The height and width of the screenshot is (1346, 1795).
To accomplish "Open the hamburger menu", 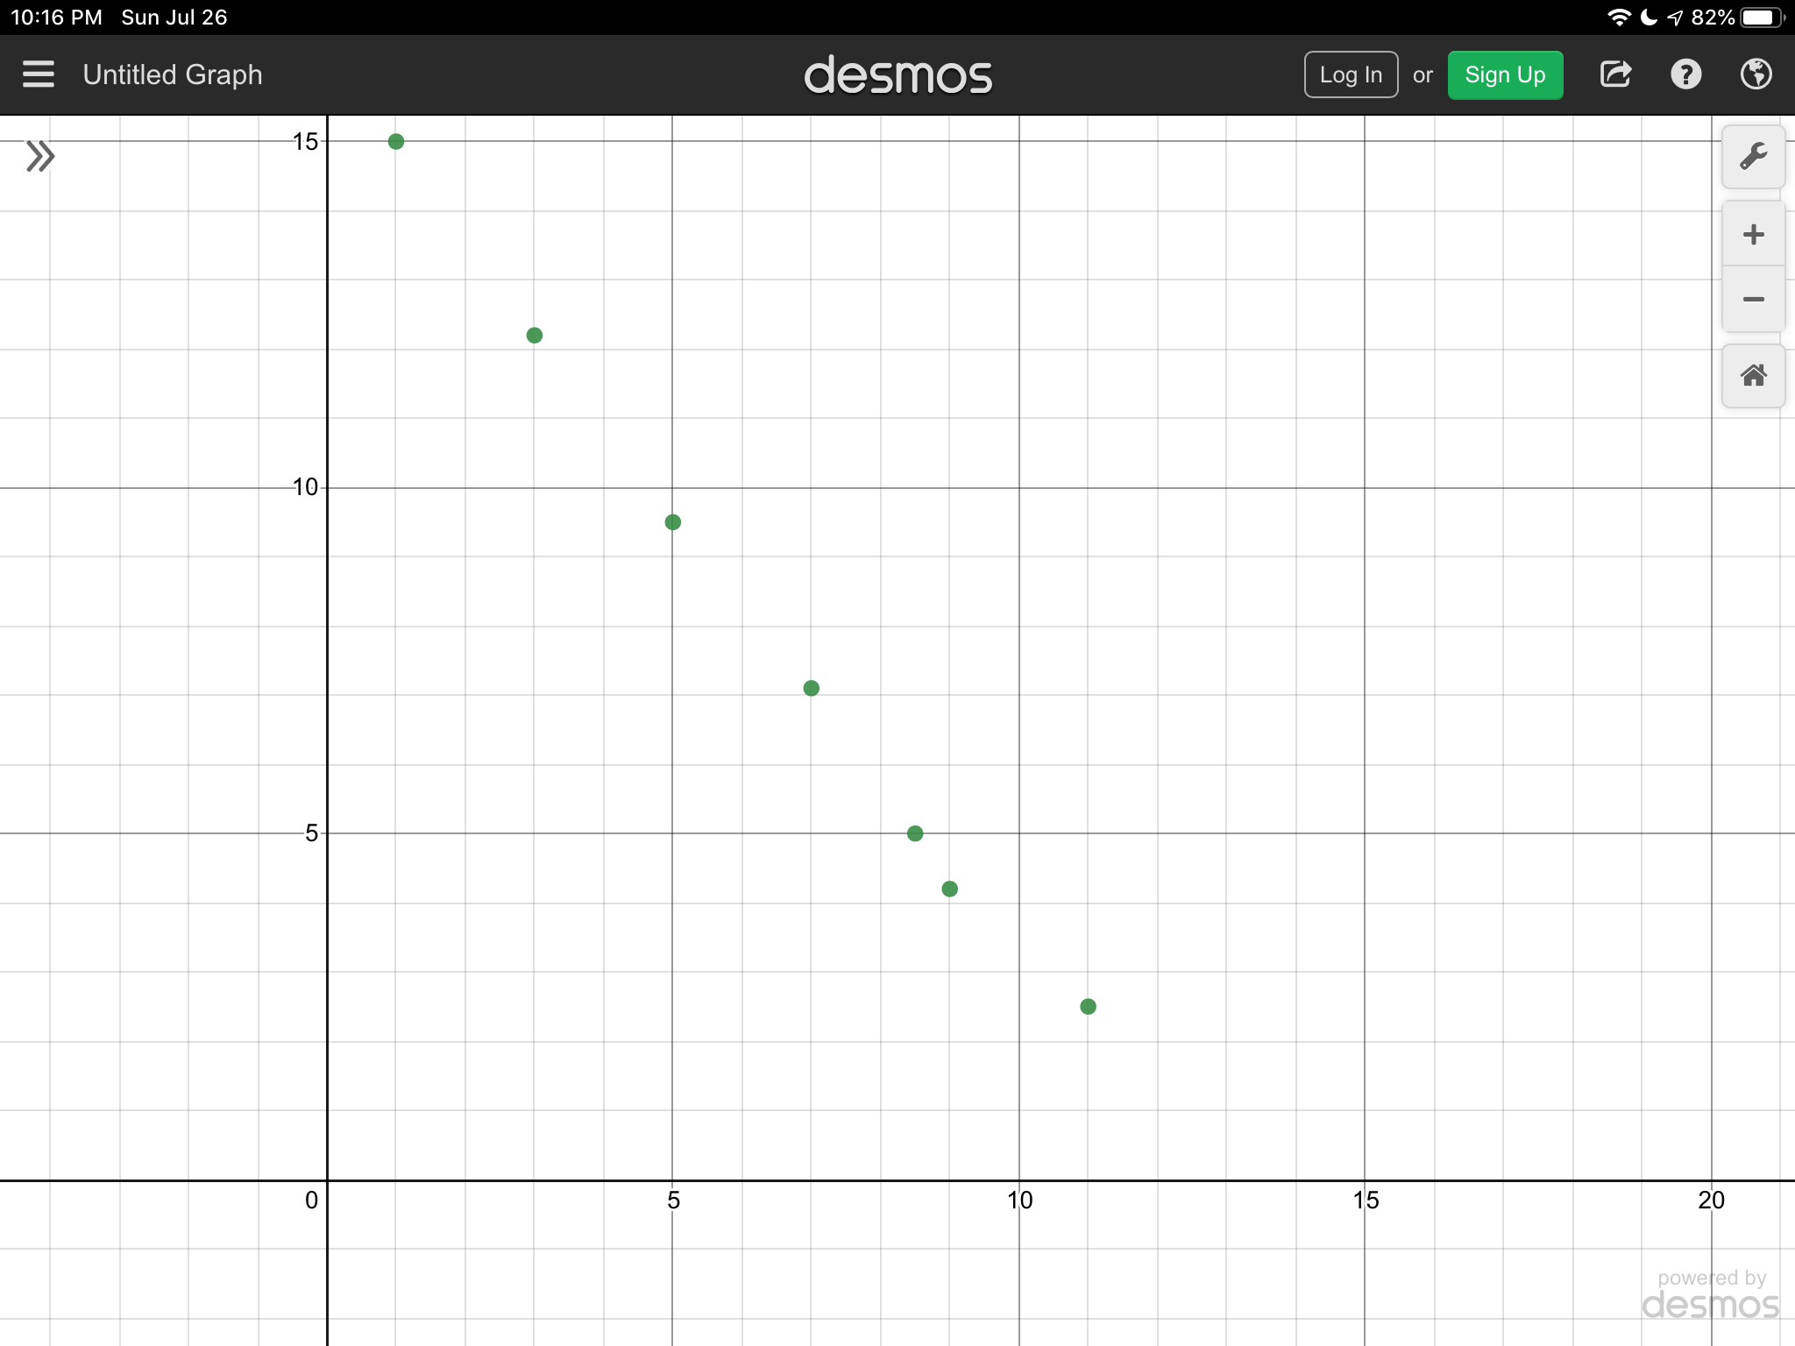I will tap(39, 74).
